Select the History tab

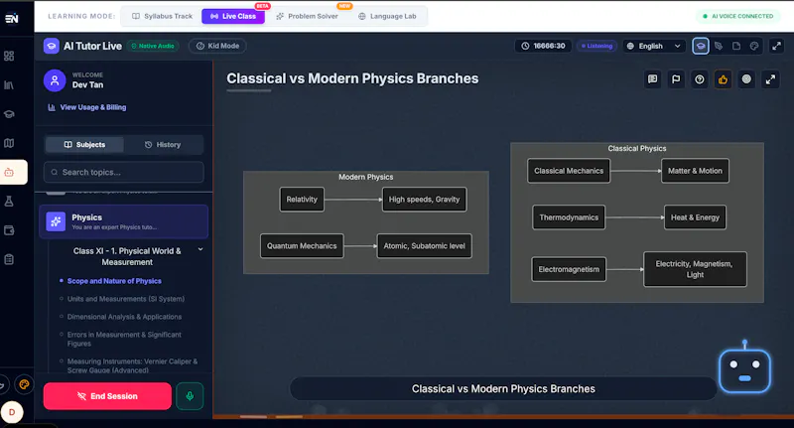click(163, 145)
